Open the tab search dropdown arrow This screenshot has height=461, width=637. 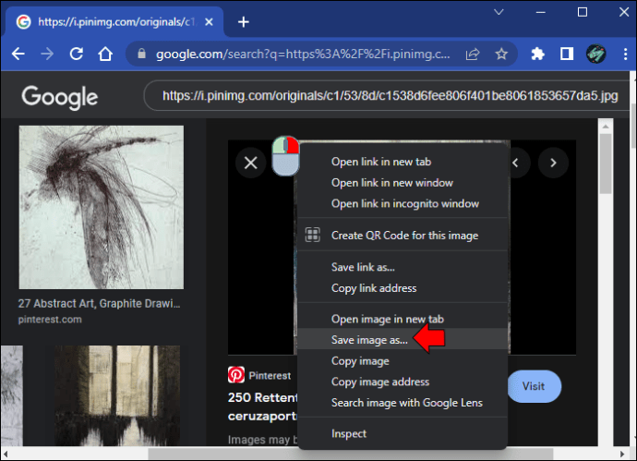click(499, 12)
